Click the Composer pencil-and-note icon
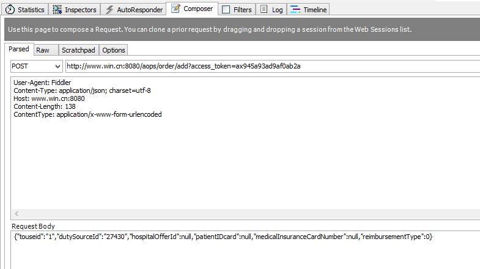The height and width of the screenshot is (269, 480). pyautogui.click(x=175, y=9)
